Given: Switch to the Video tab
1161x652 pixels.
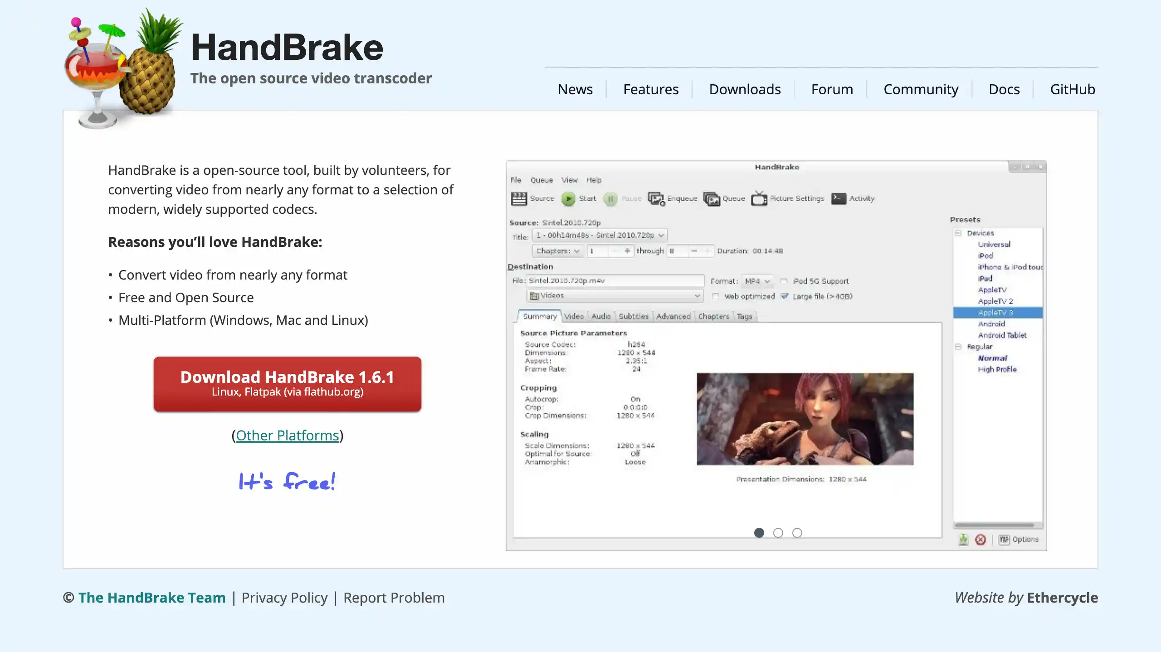Looking at the screenshot, I should (x=573, y=316).
